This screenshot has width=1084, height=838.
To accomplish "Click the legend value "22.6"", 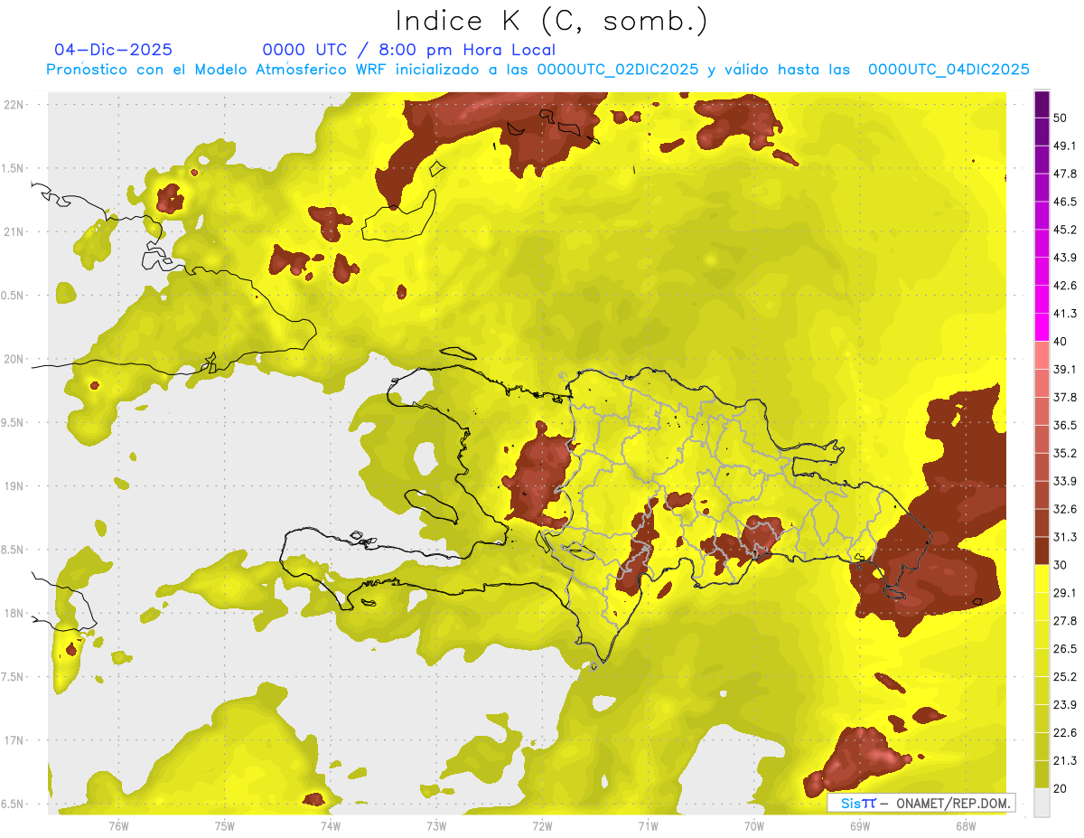I will point(1065,733).
